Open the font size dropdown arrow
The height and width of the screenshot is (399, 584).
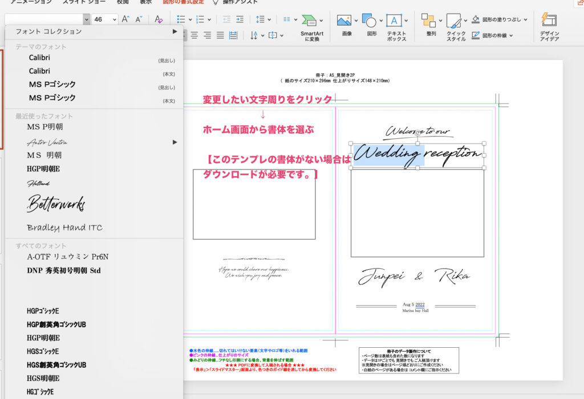tap(113, 19)
